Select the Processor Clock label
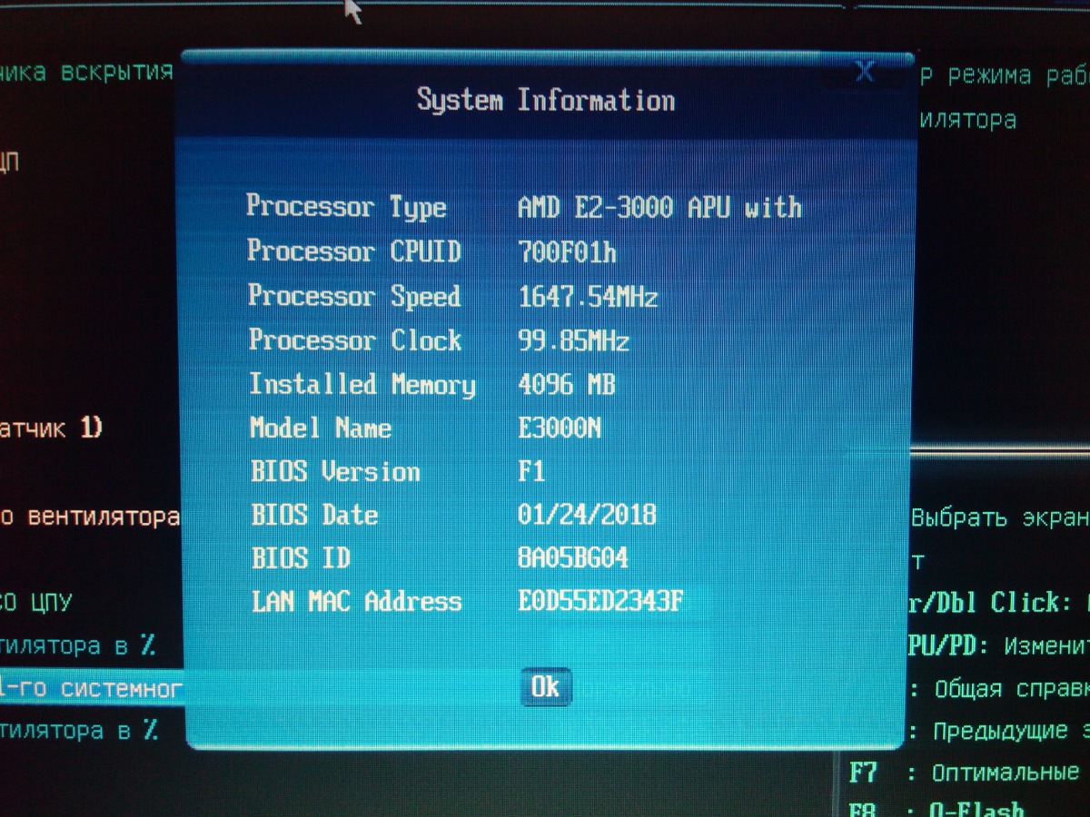This screenshot has height=817, width=1090. (x=356, y=340)
